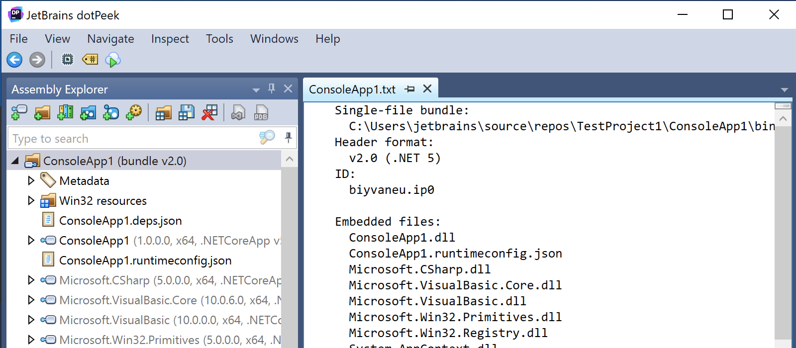Toggle show compiler-generated code chip icon
796x348 pixels.
[67, 60]
